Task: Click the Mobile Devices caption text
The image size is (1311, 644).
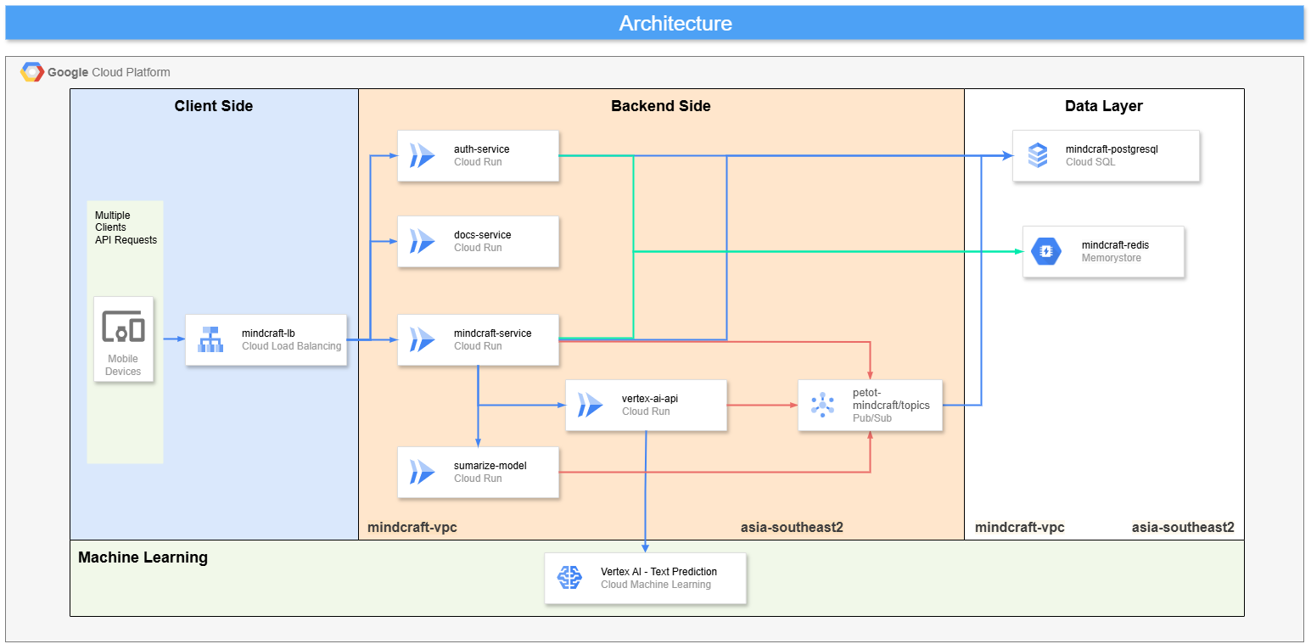Action: 123,366
